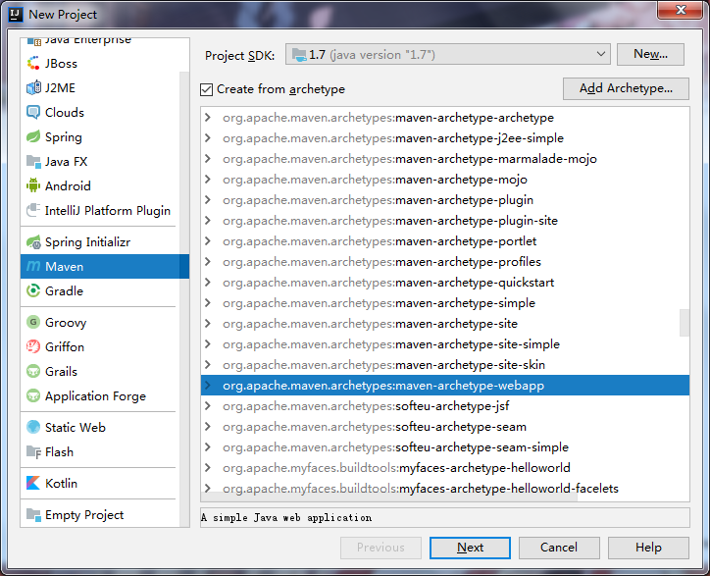Expand maven-archetype-quickstart node

point(208,283)
